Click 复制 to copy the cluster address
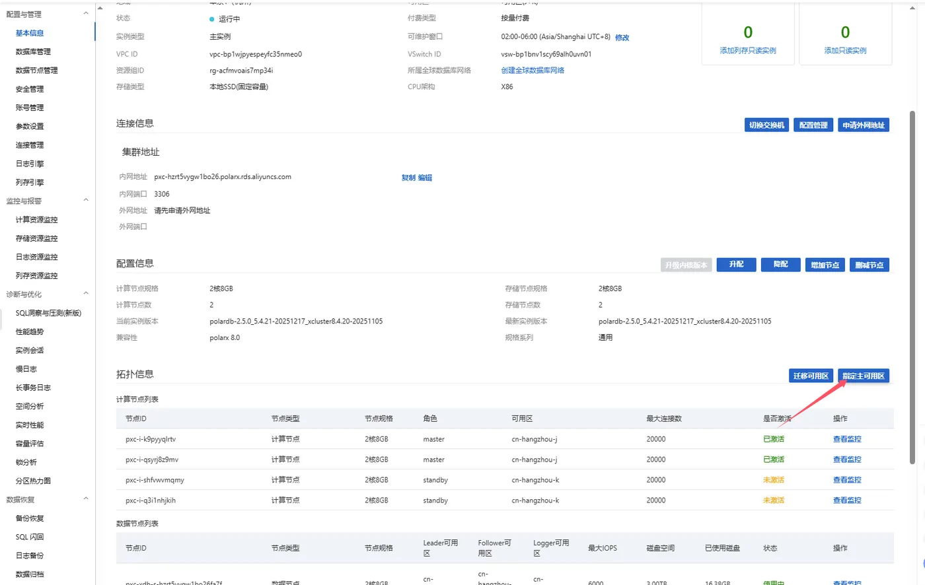Screen dimensions: 925x585 click(x=408, y=178)
